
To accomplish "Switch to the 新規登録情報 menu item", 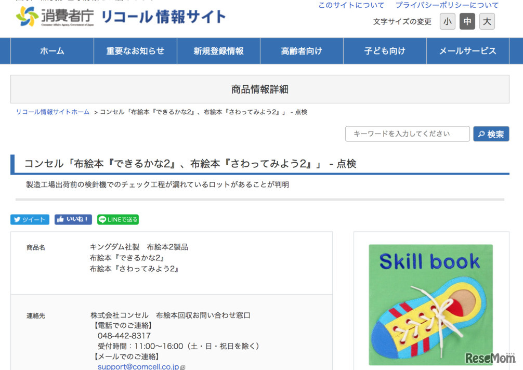I will coord(218,50).
